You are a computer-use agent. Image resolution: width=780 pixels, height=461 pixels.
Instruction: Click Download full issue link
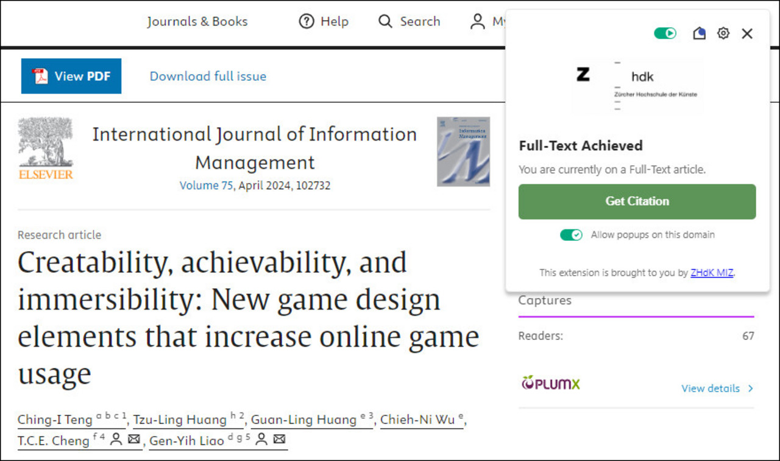tap(208, 76)
